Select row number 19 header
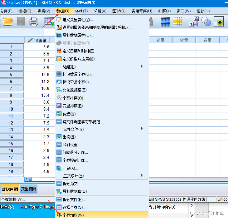The width and height of the screenshot is (228, 218). click(12, 171)
